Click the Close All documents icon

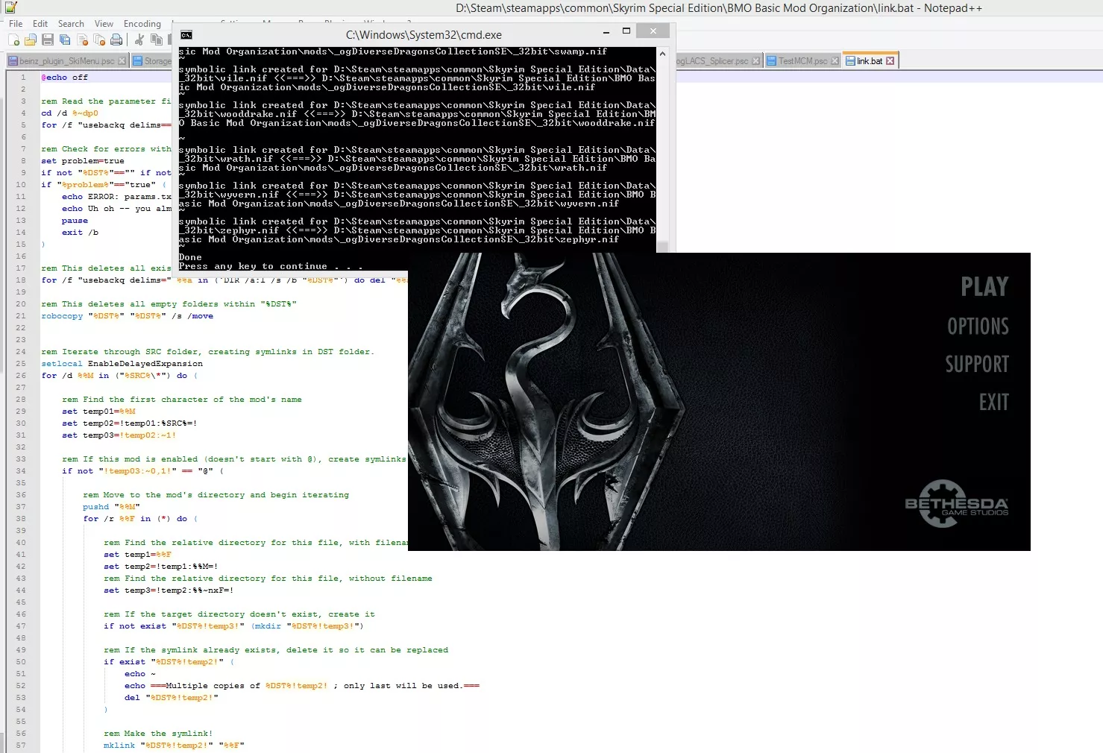[99, 40]
